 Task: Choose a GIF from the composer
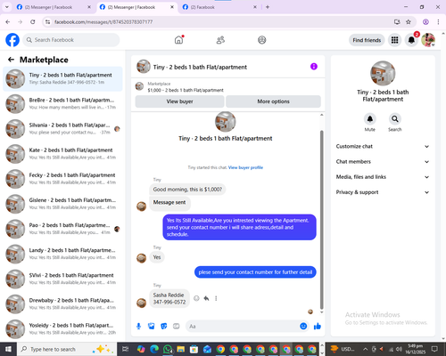(x=177, y=327)
